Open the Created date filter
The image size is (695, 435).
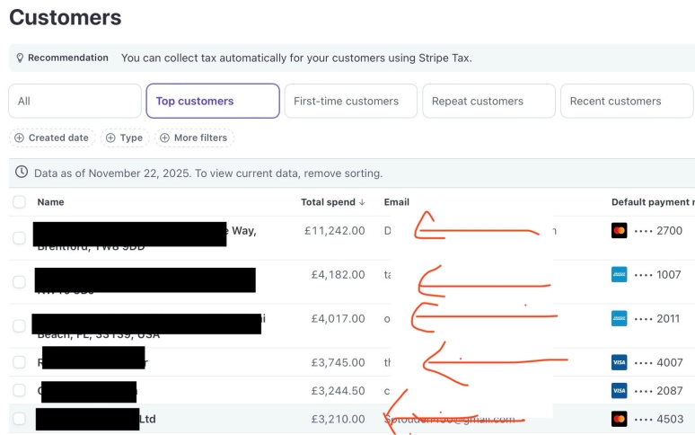[51, 138]
